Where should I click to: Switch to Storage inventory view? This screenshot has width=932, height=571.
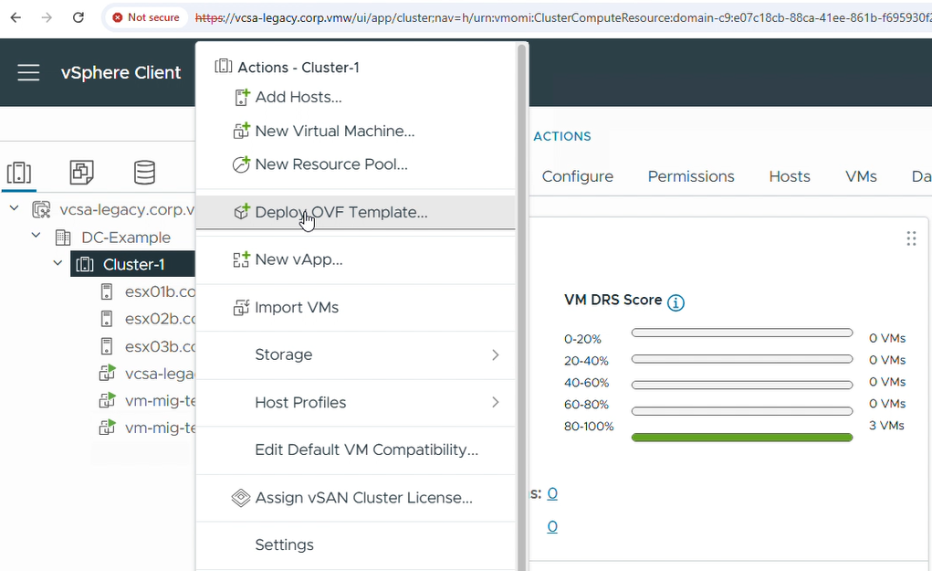(x=144, y=173)
